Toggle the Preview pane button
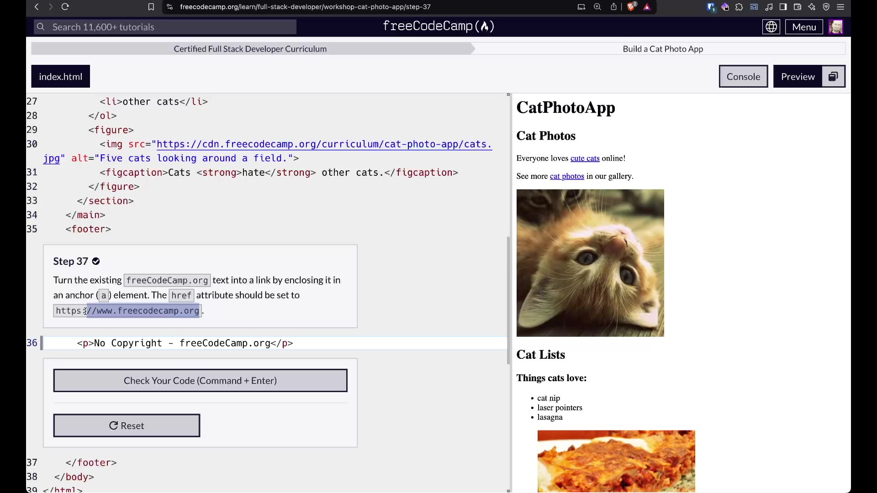Viewport: 877px width, 493px height. 798,76
